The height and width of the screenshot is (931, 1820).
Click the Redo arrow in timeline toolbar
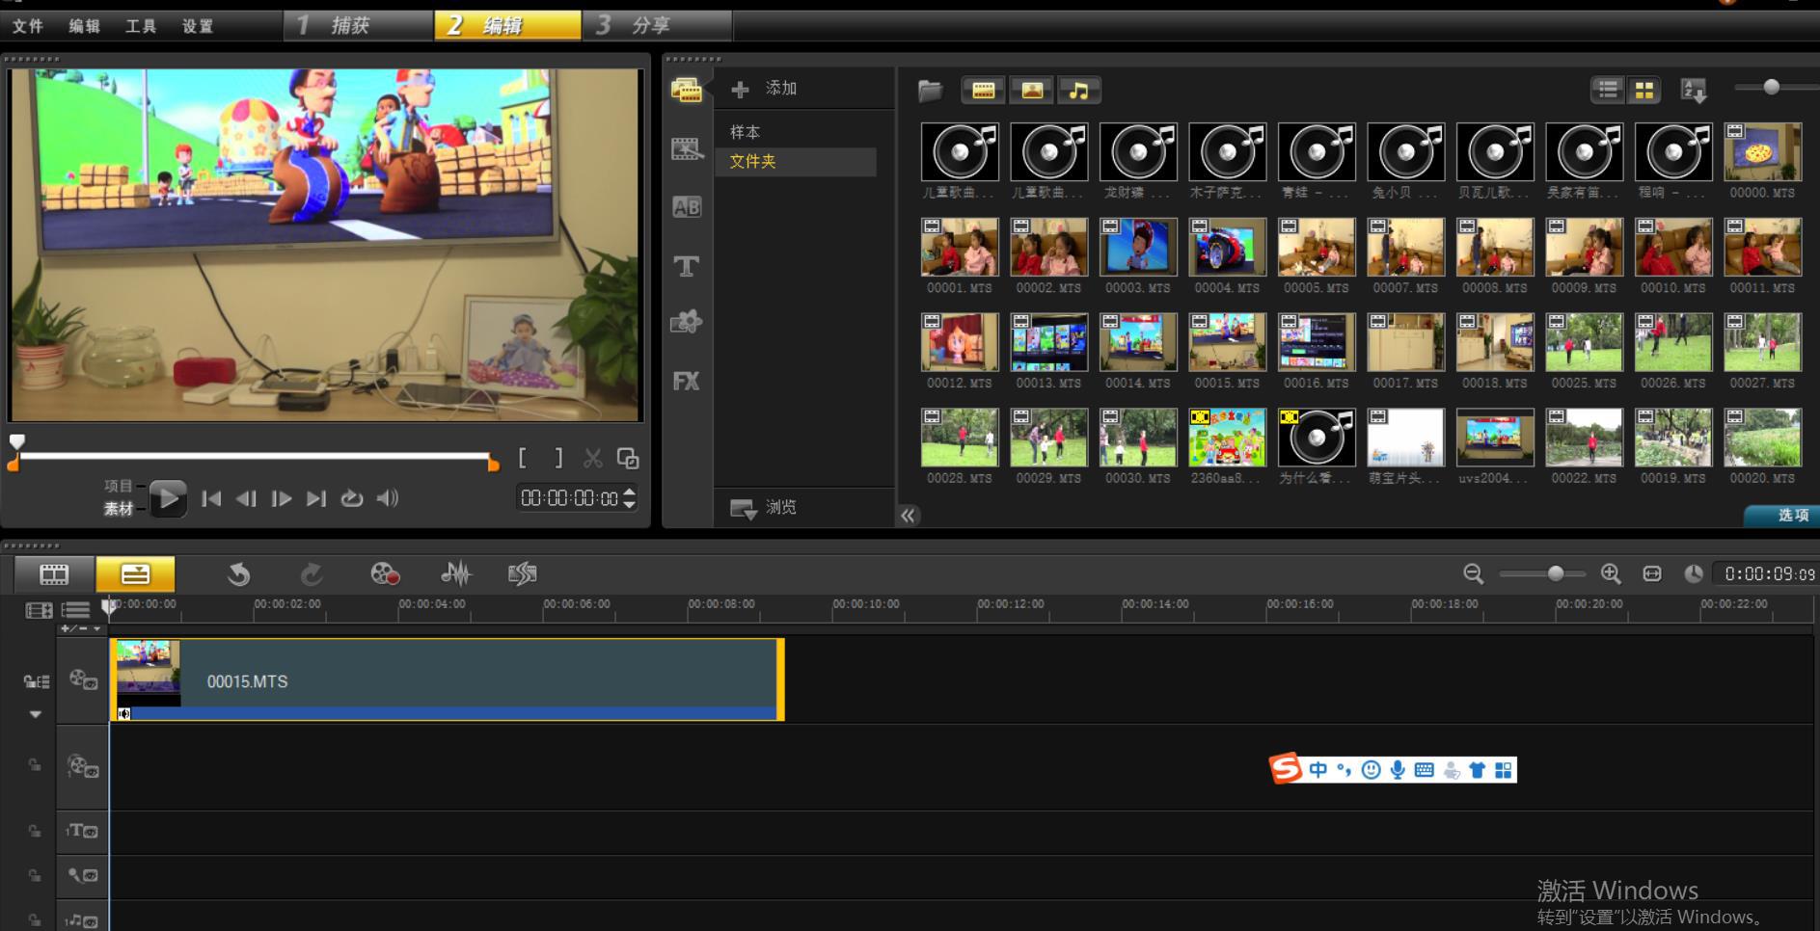311,574
